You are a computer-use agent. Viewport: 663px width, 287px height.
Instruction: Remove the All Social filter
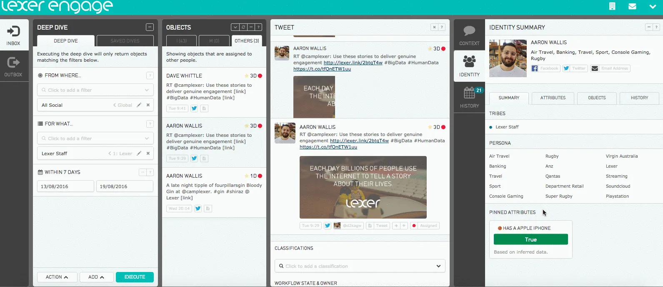click(148, 105)
